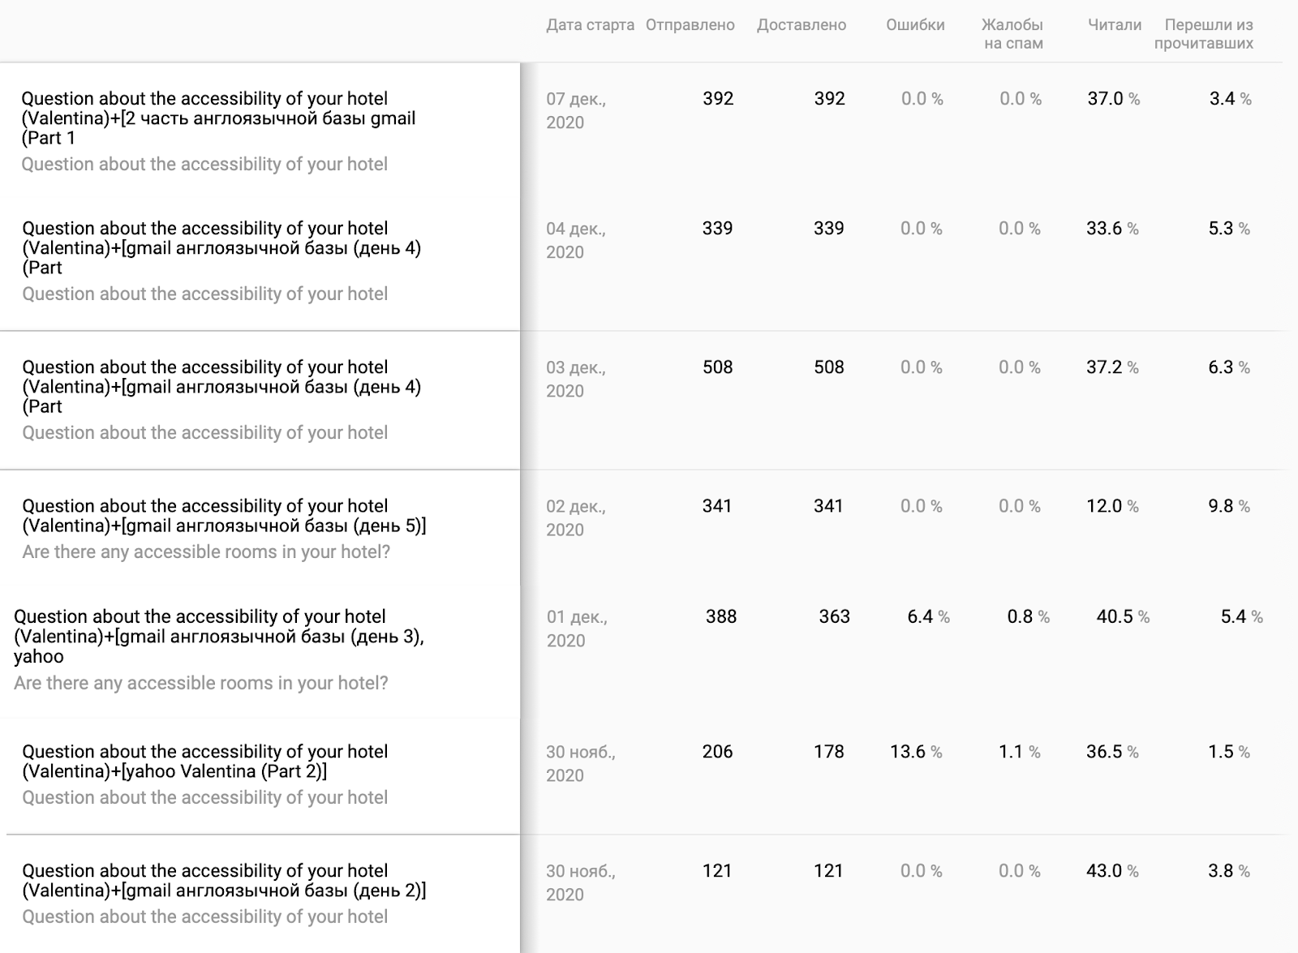Click the 1.1 % spam complaints value
Viewport: 1298px width, 953px height.
[x=1019, y=752]
